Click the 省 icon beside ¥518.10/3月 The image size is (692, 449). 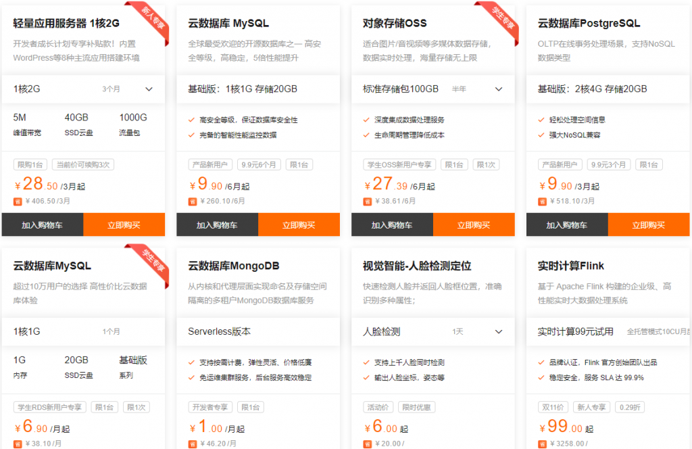point(543,202)
